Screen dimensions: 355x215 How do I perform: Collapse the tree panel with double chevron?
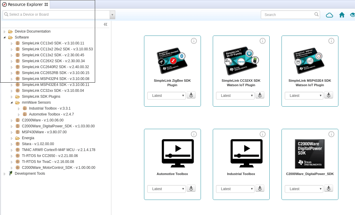point(105,24)
